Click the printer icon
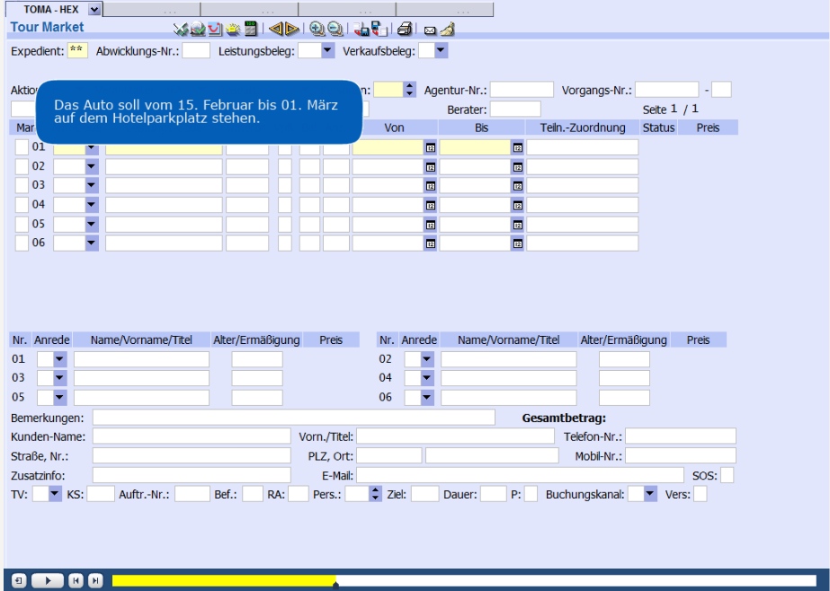 click(405, 29)
